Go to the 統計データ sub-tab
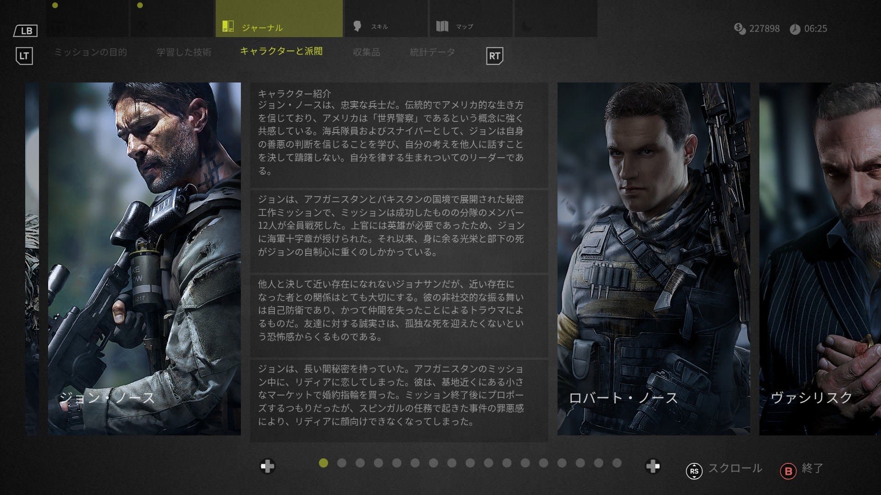 coord(432,52)
